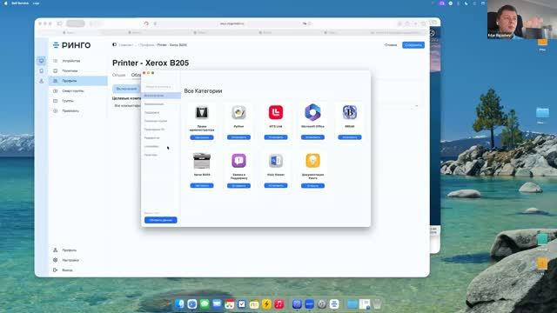Open the Apple menu
The height and width of the screenshot is (313, 557).
click(5, 3)
